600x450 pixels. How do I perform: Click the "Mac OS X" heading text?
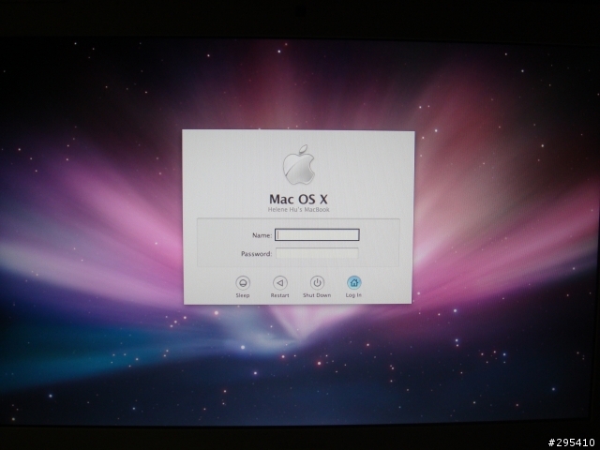tap(298, 199)
